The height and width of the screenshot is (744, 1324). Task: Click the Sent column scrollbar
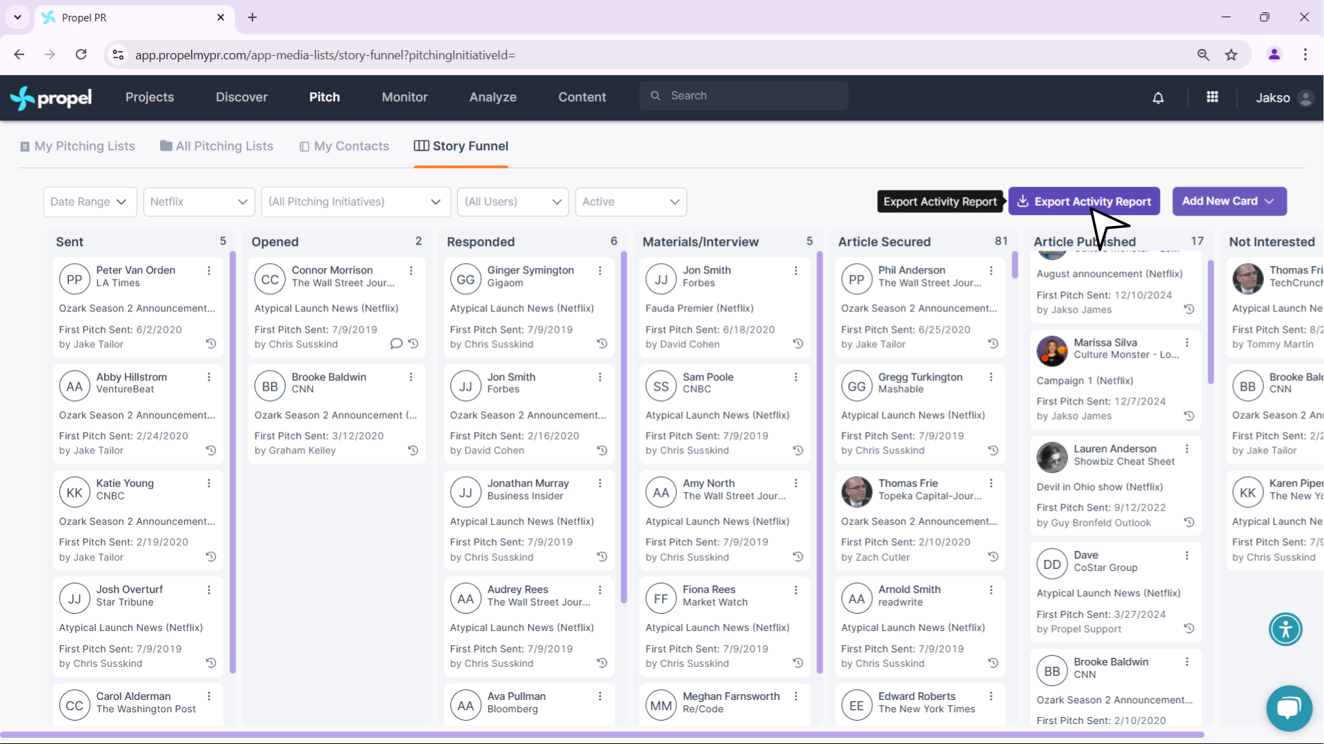(x=233, y=463)
